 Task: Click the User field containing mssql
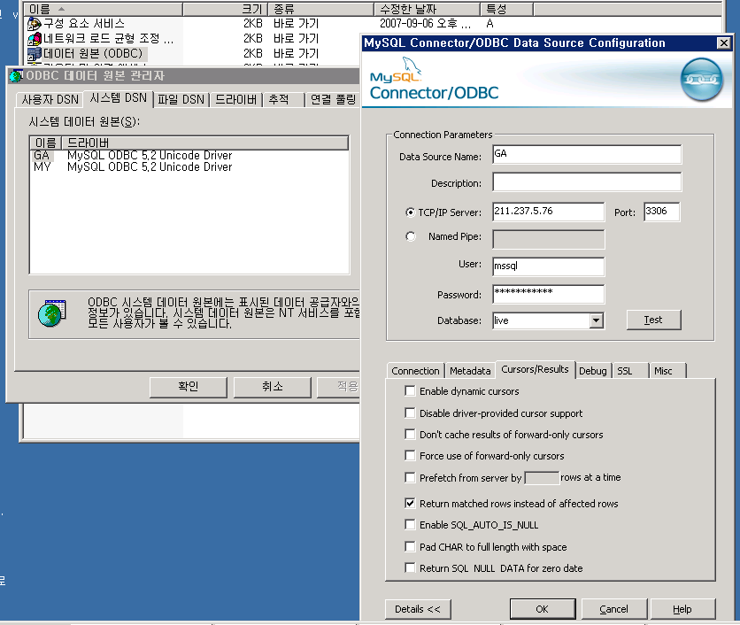(548, 266)
